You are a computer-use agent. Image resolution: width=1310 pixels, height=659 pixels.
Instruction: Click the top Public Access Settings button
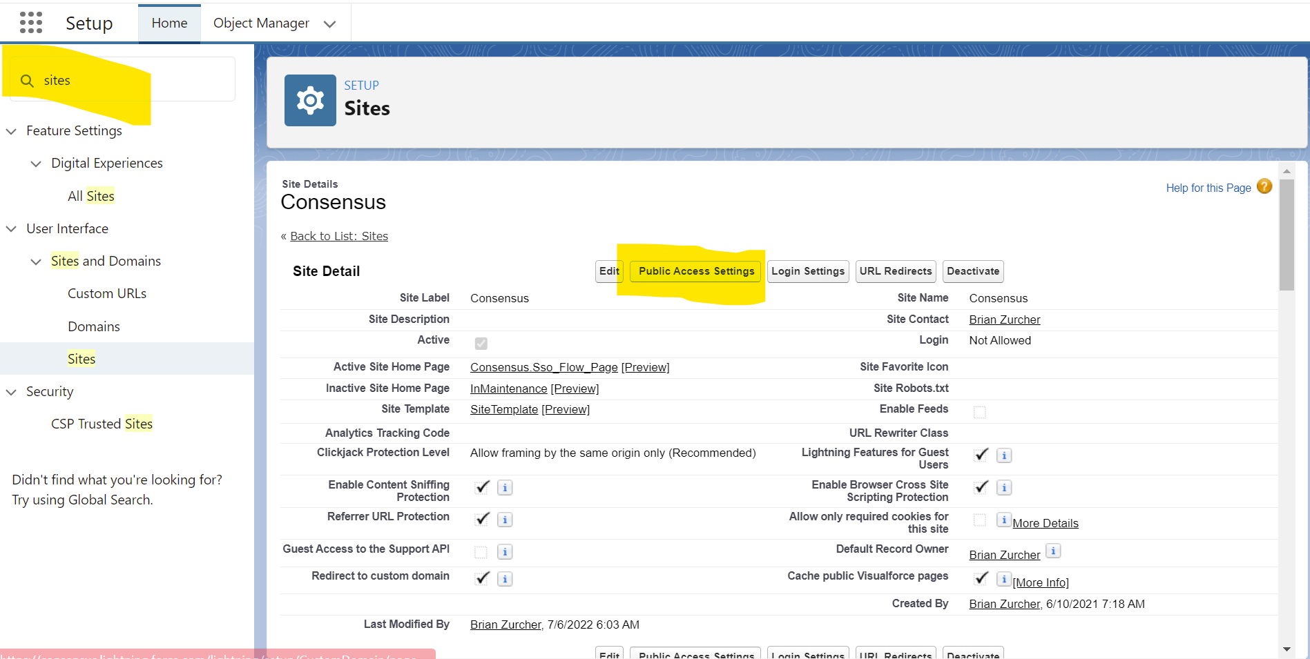pyautogui.click(x=696, y=271)
